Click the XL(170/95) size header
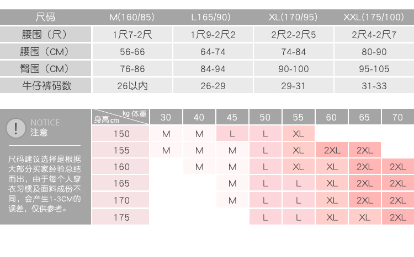The image size is (414, 257). click(293, 18)
